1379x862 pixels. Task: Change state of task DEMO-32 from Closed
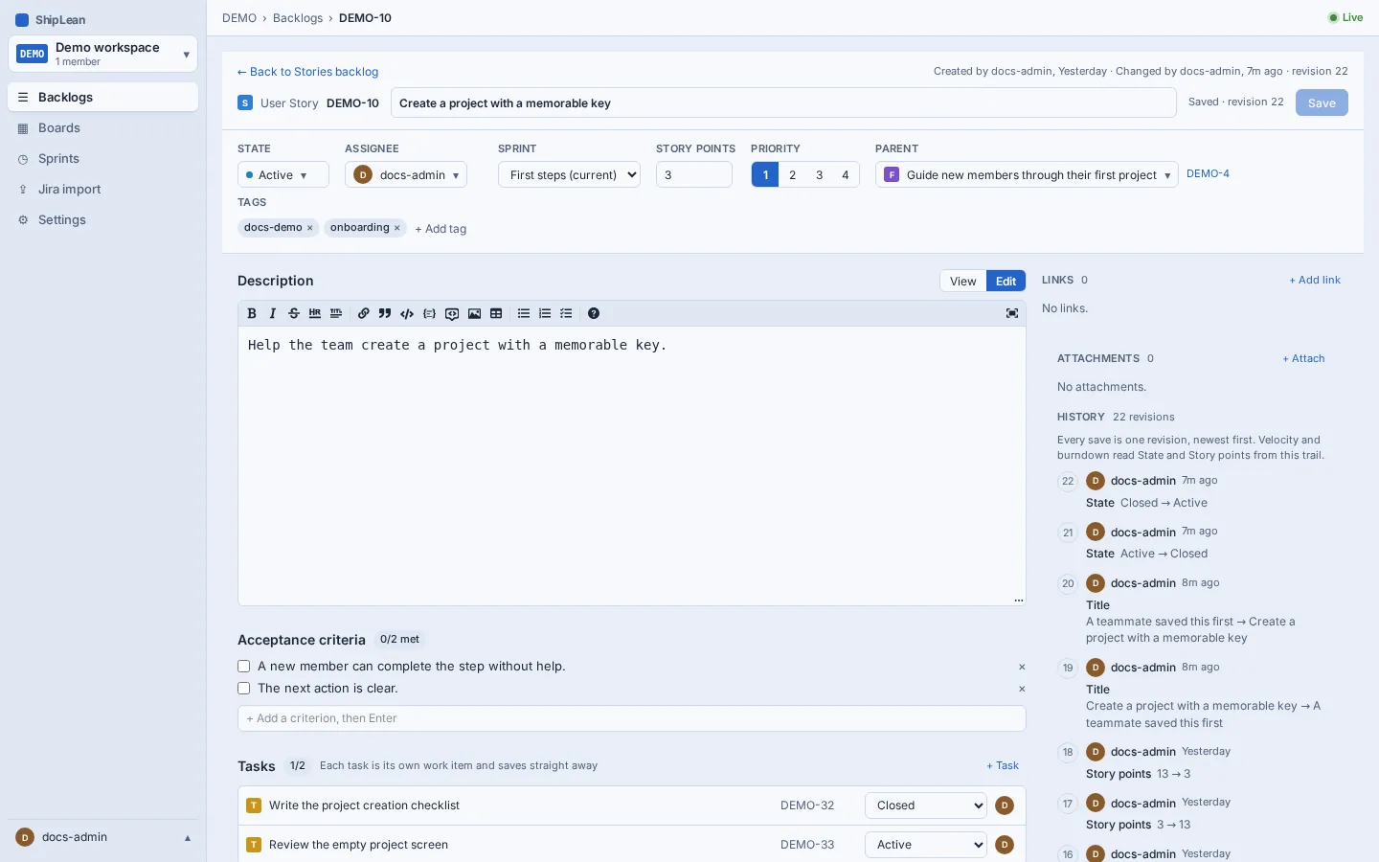[926, 805]
